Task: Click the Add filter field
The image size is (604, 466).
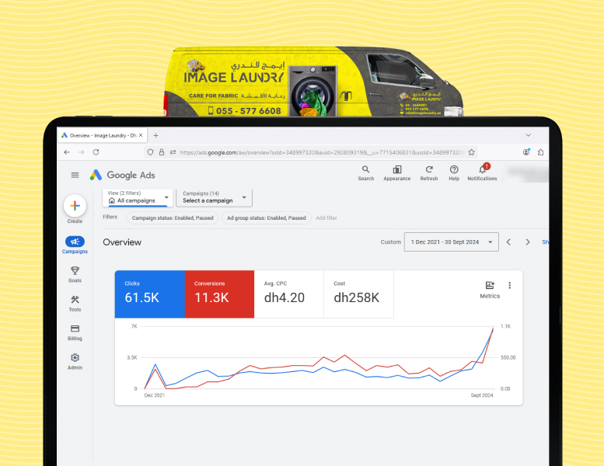Action: (x=326, y=218)
